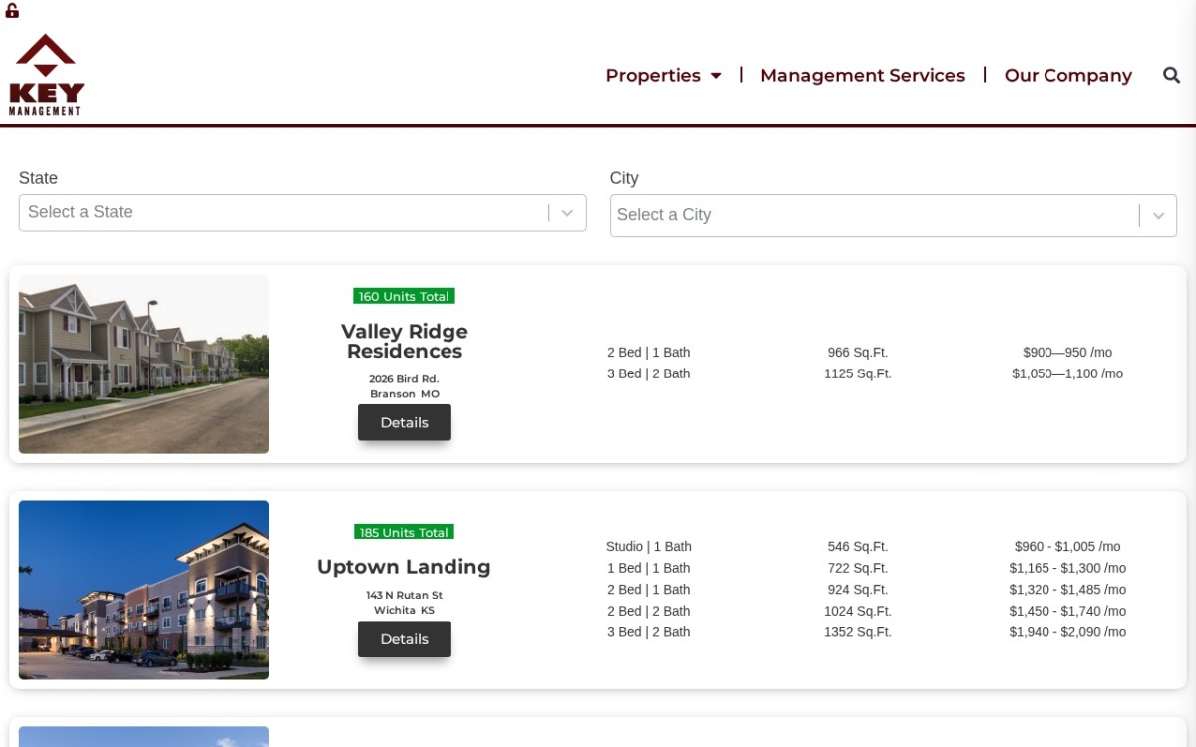1196x747 pixels.
Task: Click the $1,940 - $2,090 /mo price
Action: point(1067,632)
